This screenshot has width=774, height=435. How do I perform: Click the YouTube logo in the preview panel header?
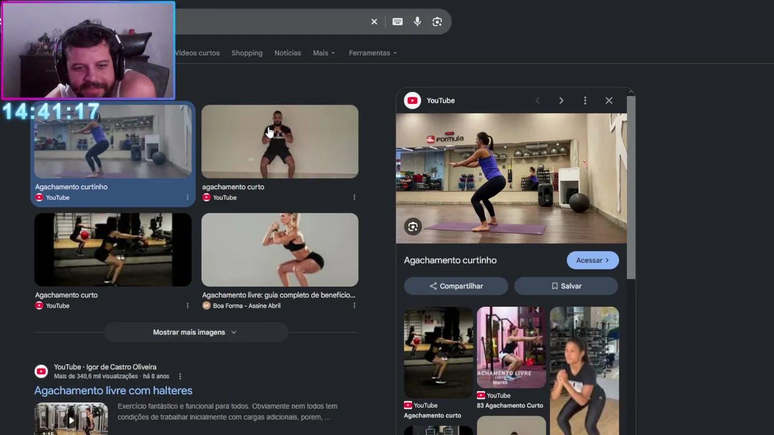click(412, 101)
